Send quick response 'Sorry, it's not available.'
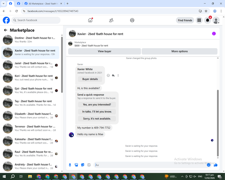The image size is (225, 180). 97,119
